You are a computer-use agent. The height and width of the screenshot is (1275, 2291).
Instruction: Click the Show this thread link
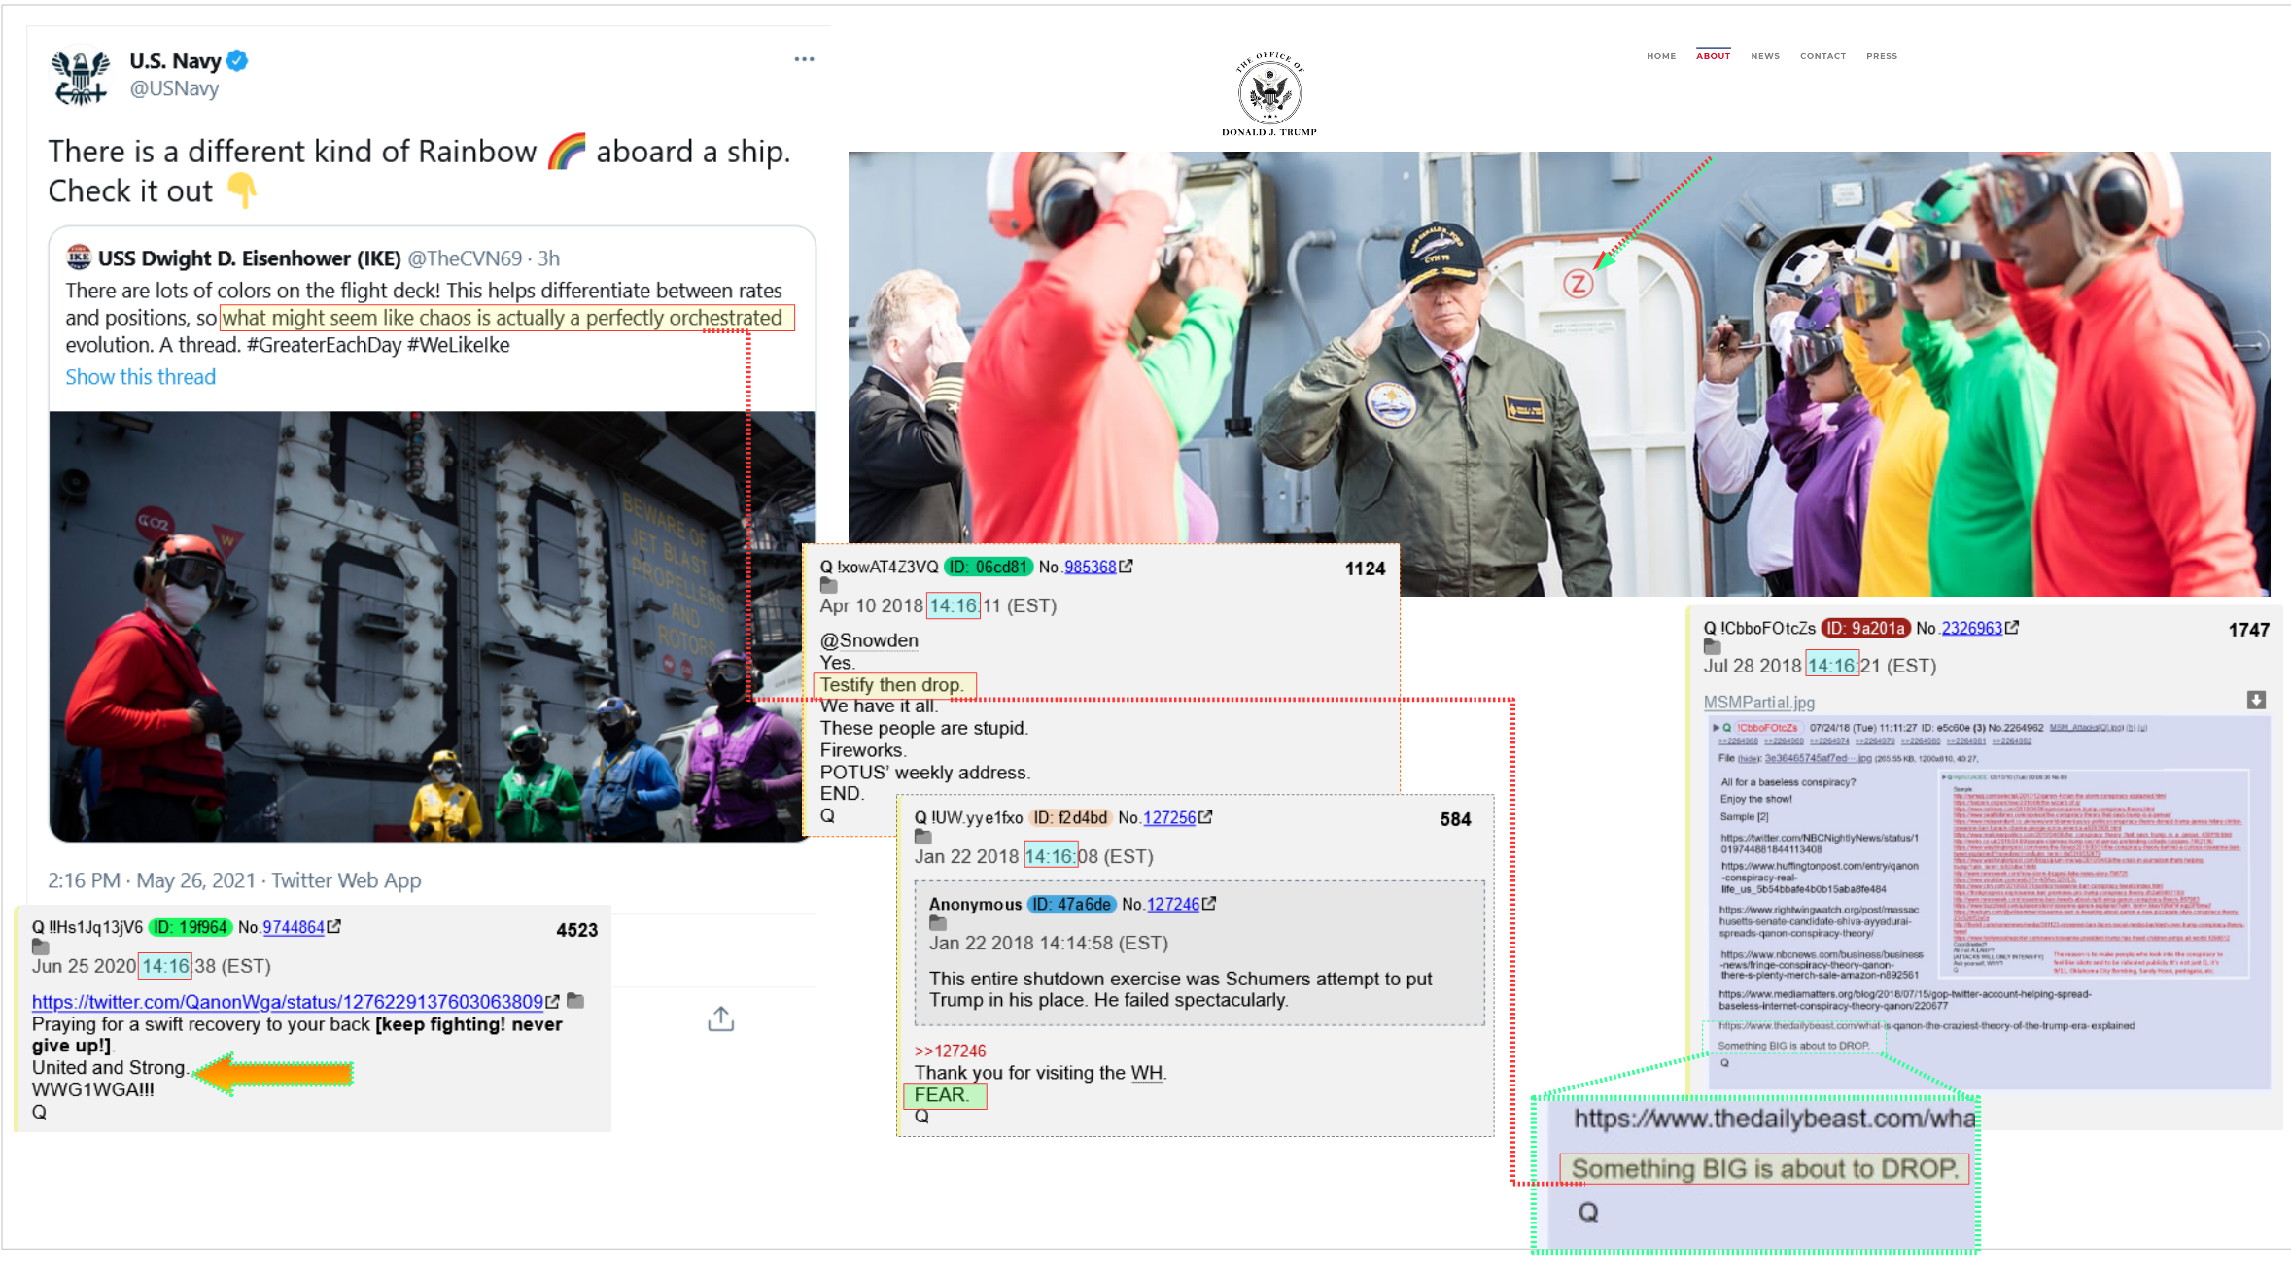pyautogui.click(x=141, y=377)
